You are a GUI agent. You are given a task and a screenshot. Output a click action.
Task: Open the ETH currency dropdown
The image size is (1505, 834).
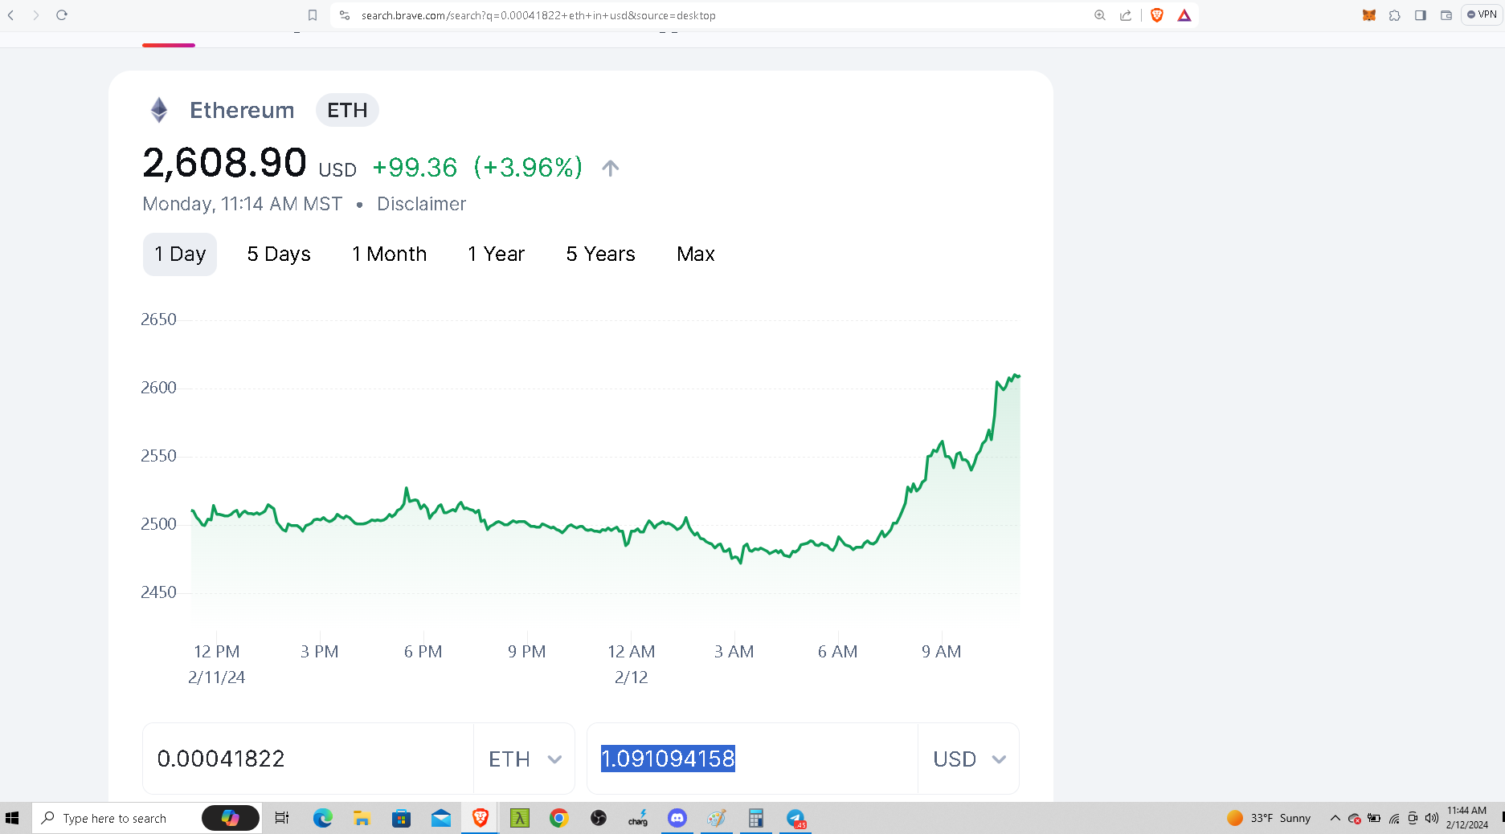point(525,759)
